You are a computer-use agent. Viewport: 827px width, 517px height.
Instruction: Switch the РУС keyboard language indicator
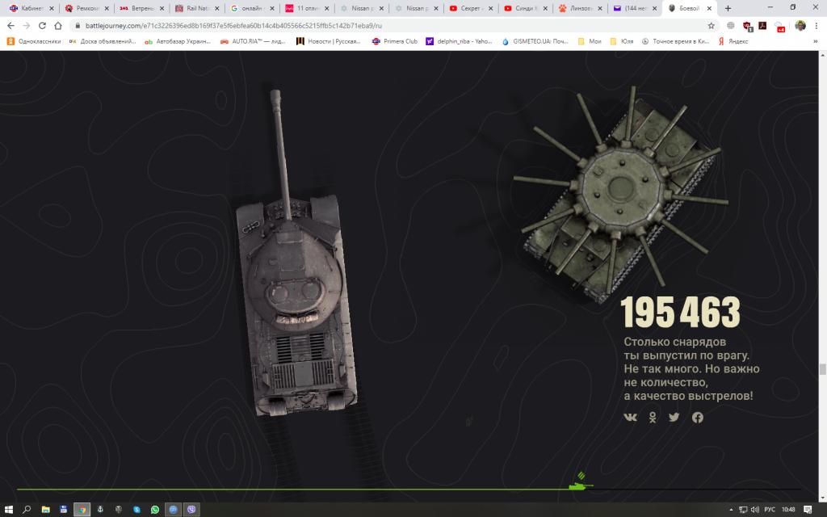[770, 510]
